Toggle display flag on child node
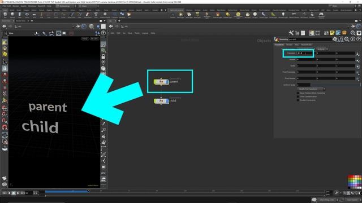The height and width of the screenshot is (203, 362). (167, 101)
